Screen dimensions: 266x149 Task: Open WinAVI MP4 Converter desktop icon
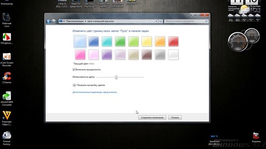pyautogui.click(x=7, y=99)
